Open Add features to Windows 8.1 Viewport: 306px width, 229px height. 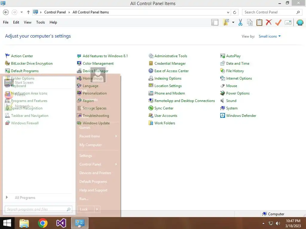coord(105,56)
